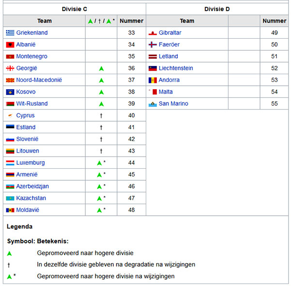Follow the Cyprus link
Screen dimensions: 292x286
[25, 115]
